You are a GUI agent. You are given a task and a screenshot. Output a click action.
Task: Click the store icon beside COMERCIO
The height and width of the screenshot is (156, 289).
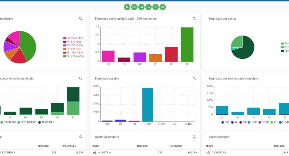coord(208,153)
